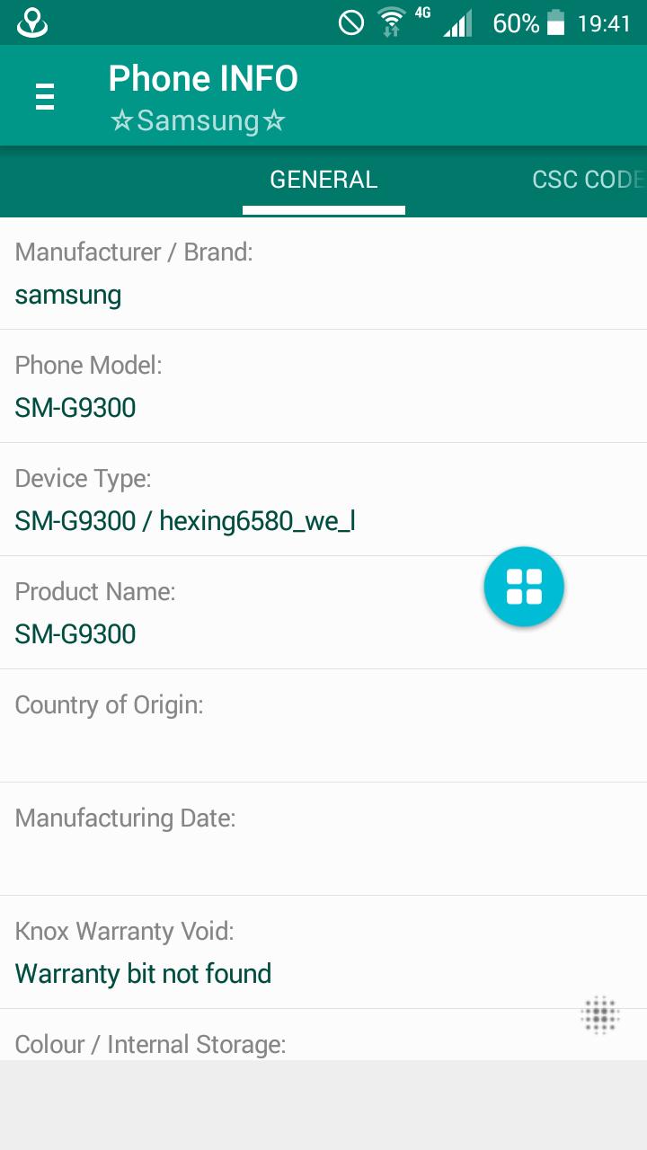This screenshot has height=1150, width=647.
Task: Tap the Wi-Fi status bar icon
Action: (392, 22)
